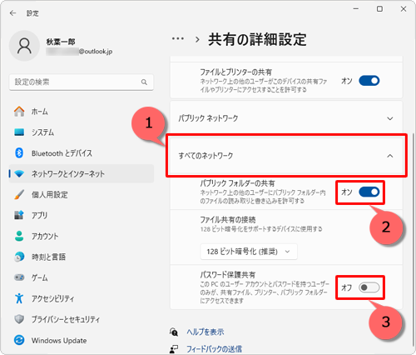Image resolution: width=416 pixels, height=355 pixels.
Task: Click the アクセシビリティ figure icon
Action: coord(19,298)
